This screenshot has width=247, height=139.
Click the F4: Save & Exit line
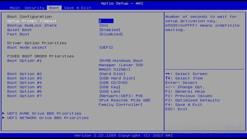184,105
